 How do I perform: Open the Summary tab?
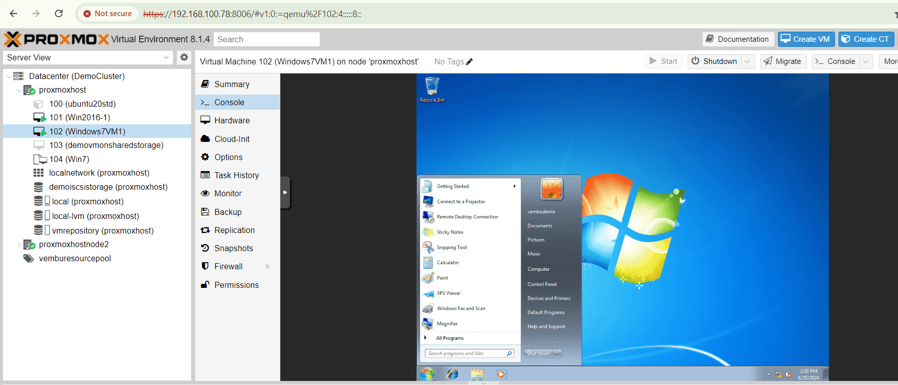click(x=237, y=84)
